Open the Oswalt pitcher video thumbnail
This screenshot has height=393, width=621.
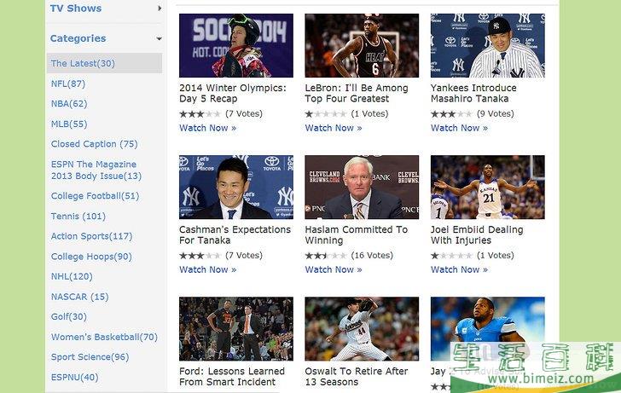tap(362, 329)
